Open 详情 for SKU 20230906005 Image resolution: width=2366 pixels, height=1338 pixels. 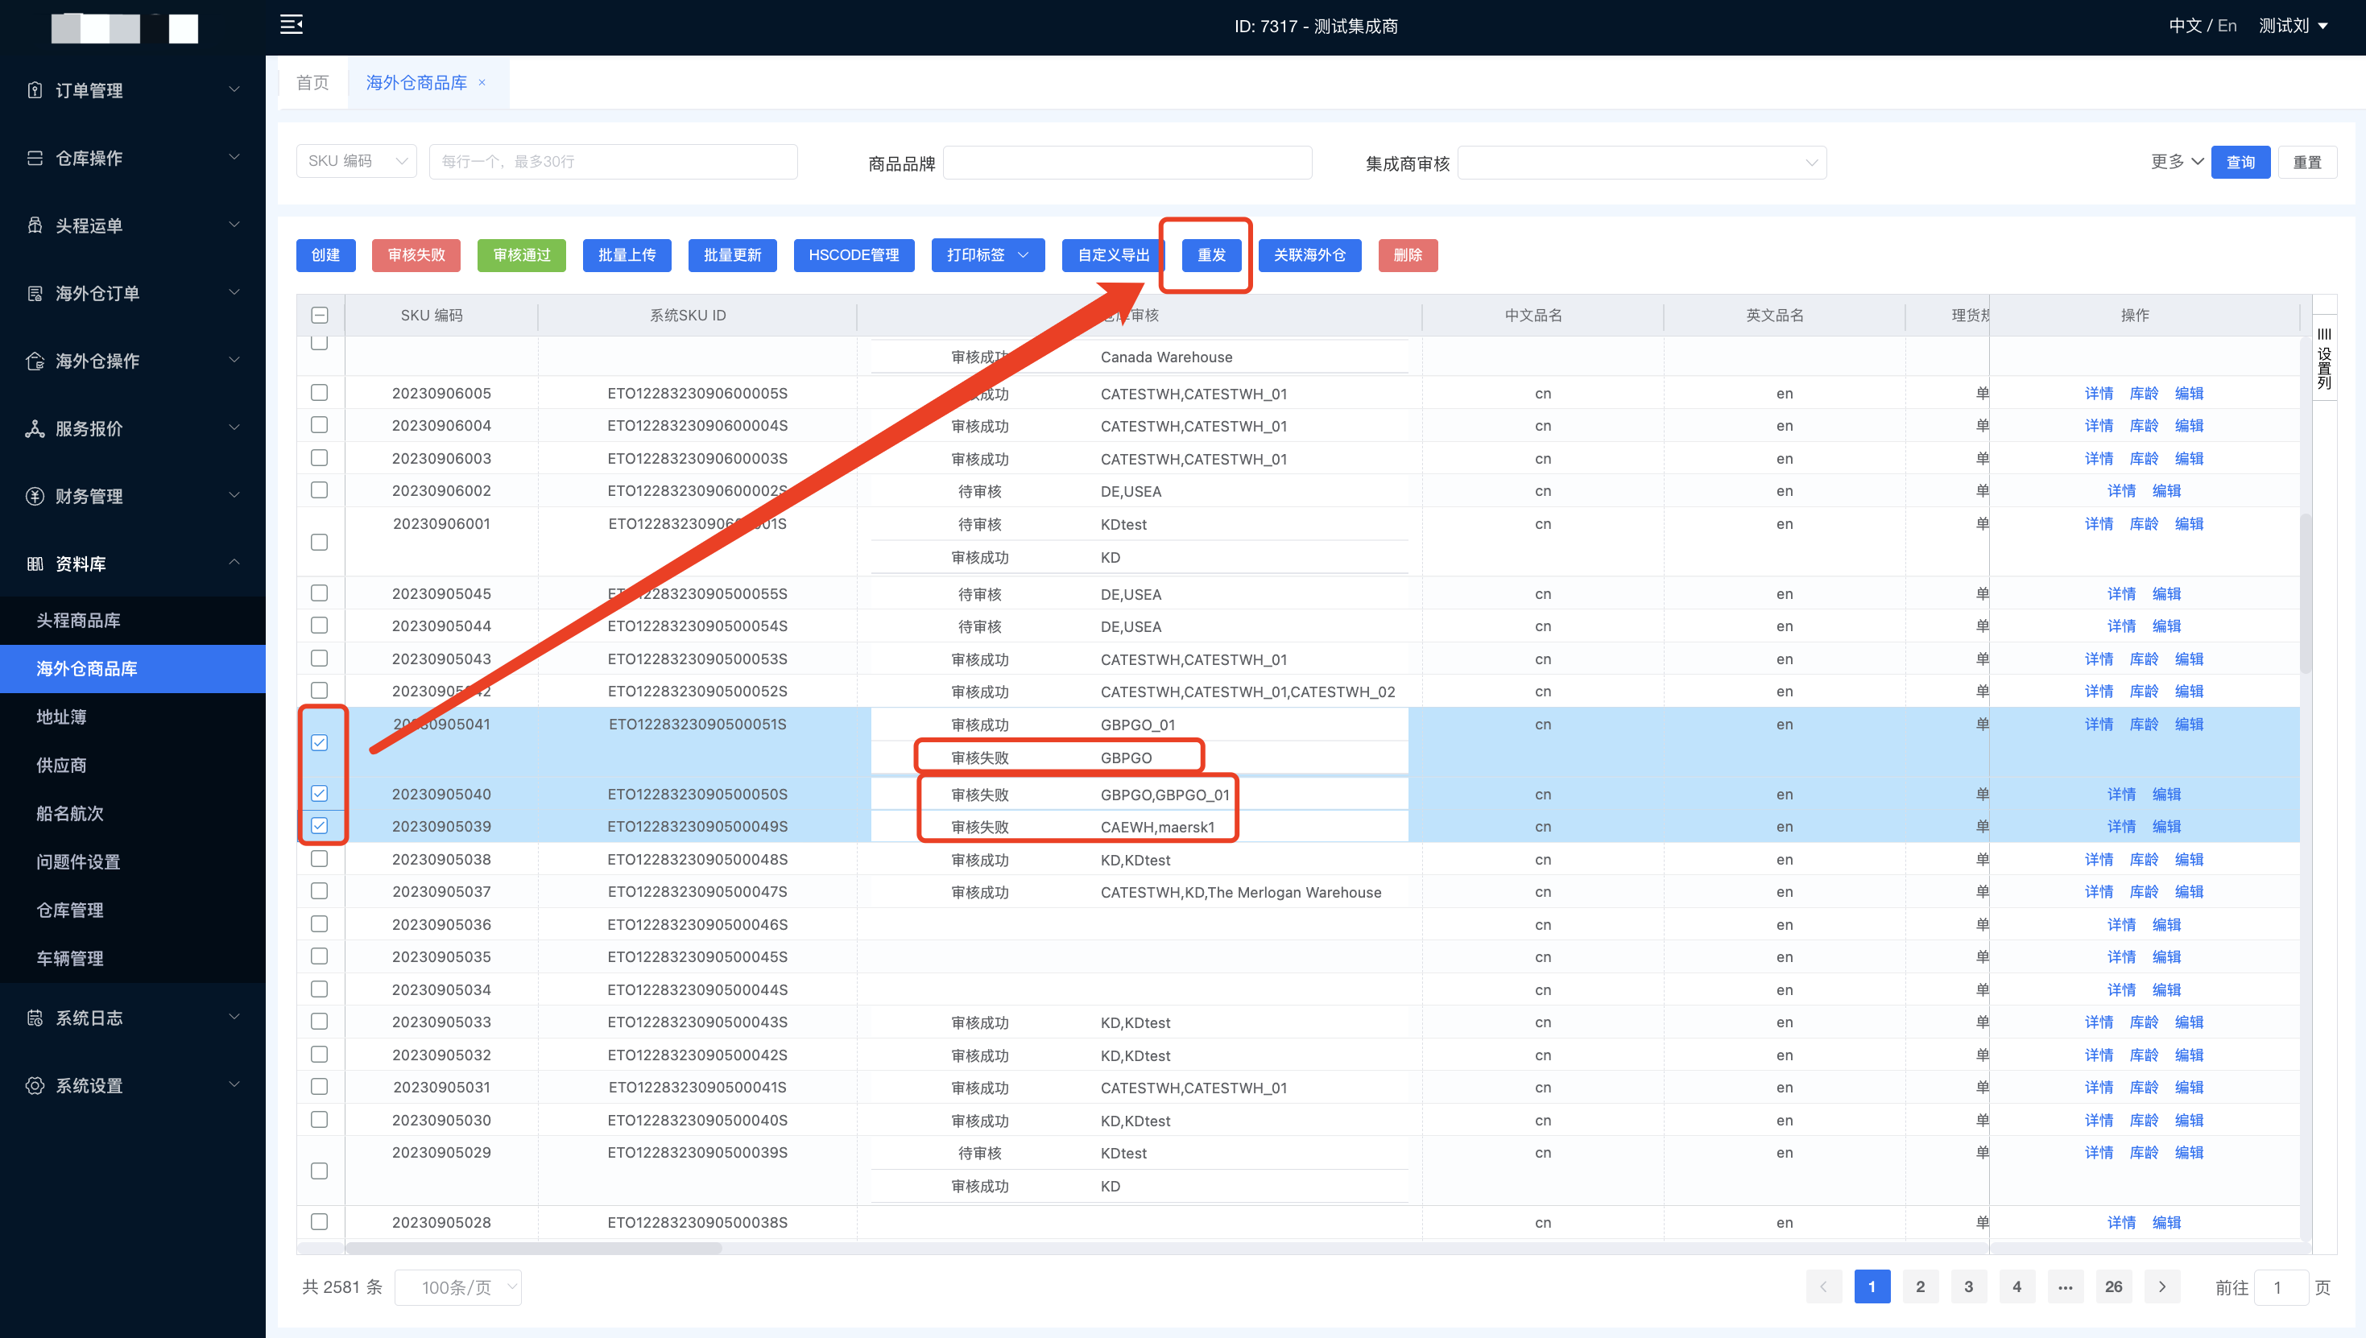click(2099, 394)
